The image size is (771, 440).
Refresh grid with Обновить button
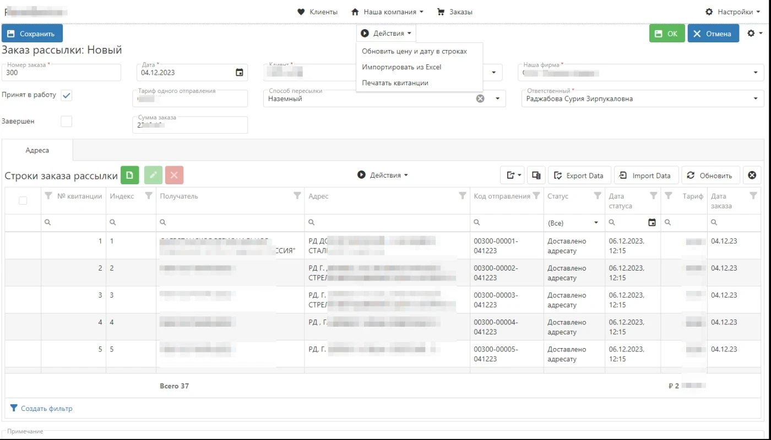click(x=710, y=175)
